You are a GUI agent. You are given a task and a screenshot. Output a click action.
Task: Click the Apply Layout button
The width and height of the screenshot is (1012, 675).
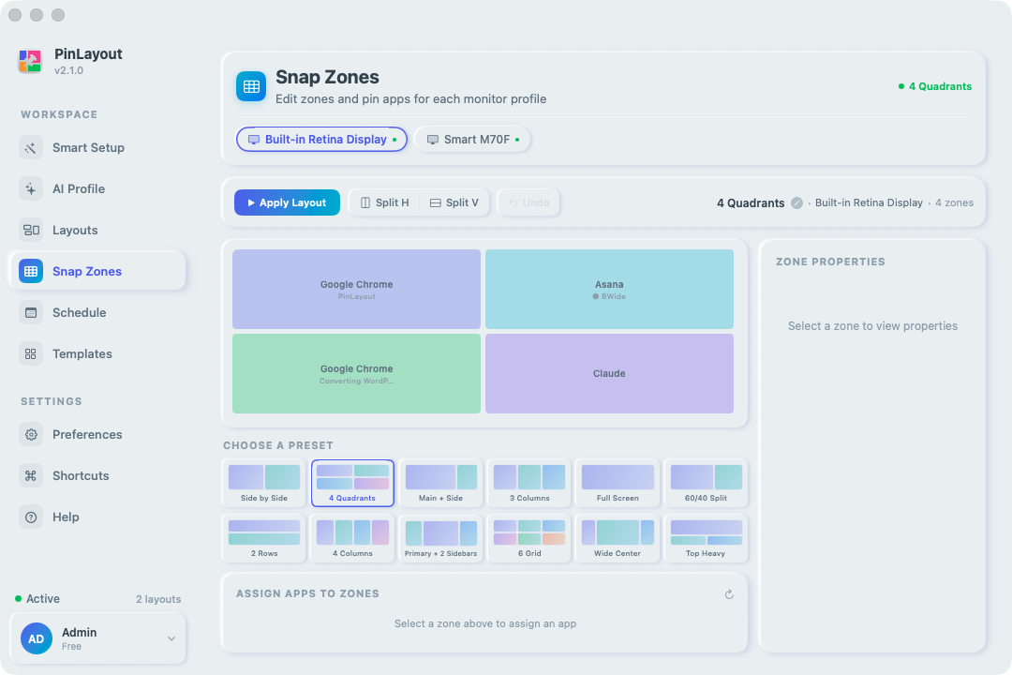click(288, 202)
